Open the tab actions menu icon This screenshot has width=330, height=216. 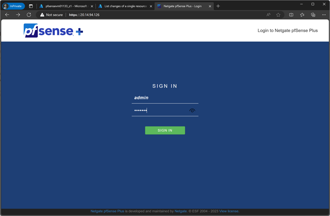pyautogui.click(x=31, y=6)
